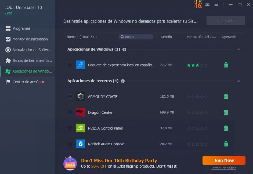This screenshot has height=174, width=253.
Task: Check the Realtek Audio Console checkbox
Action: [70, 143]
